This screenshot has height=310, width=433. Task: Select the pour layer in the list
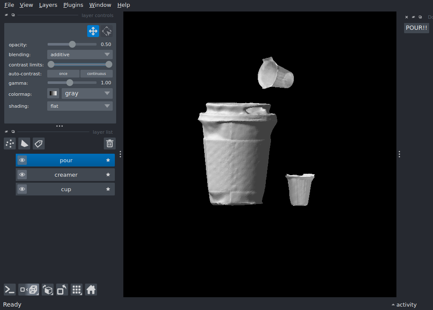pyautogui.click(x=66, y=160)
